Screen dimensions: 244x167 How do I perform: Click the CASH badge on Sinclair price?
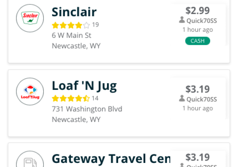(x=197, y=41)
